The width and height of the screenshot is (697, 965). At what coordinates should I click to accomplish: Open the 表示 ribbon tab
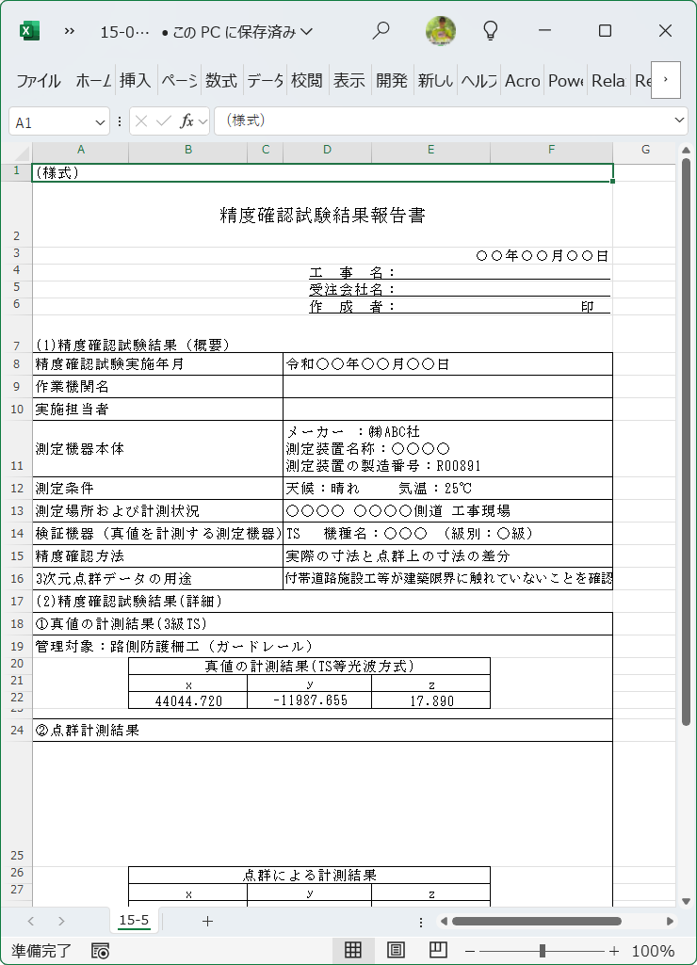[x=349, y=81]
